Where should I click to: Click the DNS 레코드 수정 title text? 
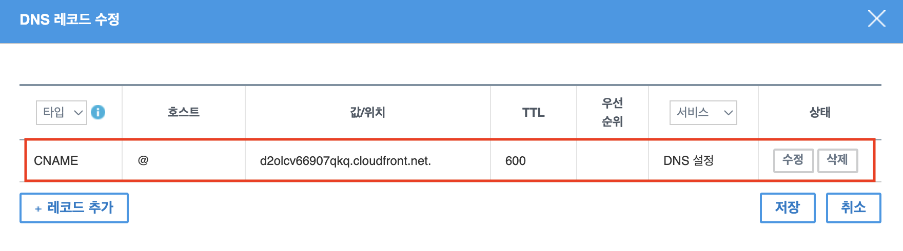(70, 19)
